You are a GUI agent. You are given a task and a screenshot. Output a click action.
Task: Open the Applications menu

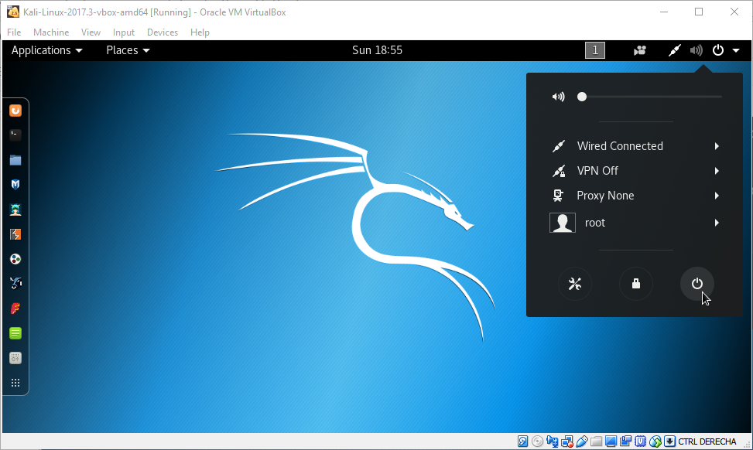coord(46,50)
